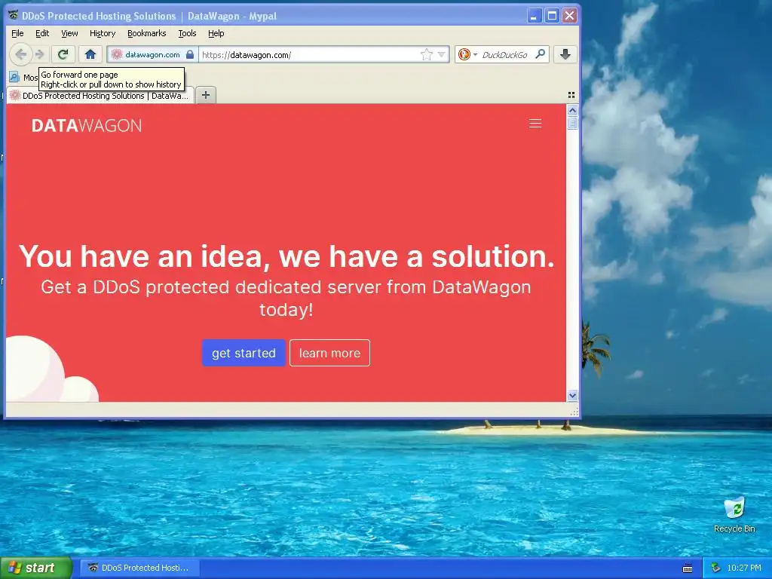This screenshot has width=772, height=579.
Task: Click the keyboard icon in taskbar
Action: pos(688,568)
